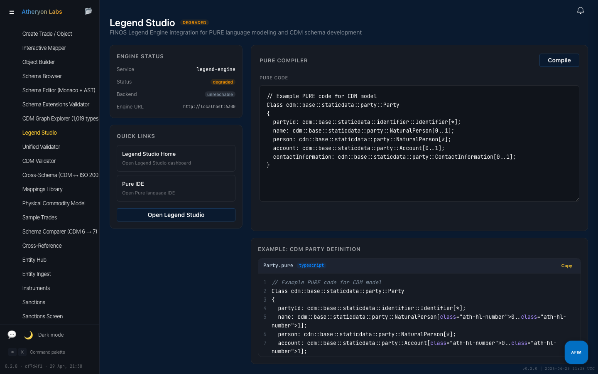This screenshot has width=598, height=374.
Task: Toggle the hamburger menu icon
Action: [x=12, y=12]
